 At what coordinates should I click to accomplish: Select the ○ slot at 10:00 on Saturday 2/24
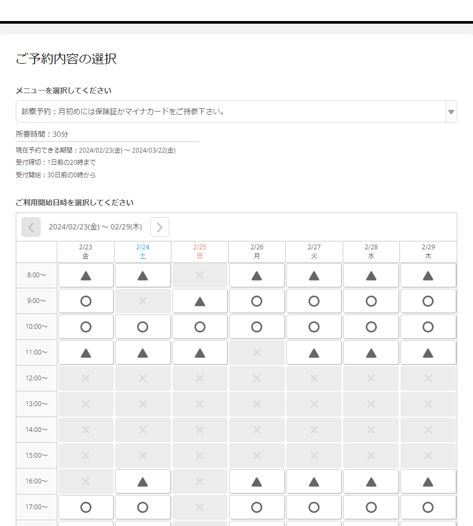pos(143,327)
